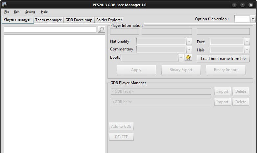The image size is (257, 153).
Task: Click Delete next to GDB hair
Action: 241,102
